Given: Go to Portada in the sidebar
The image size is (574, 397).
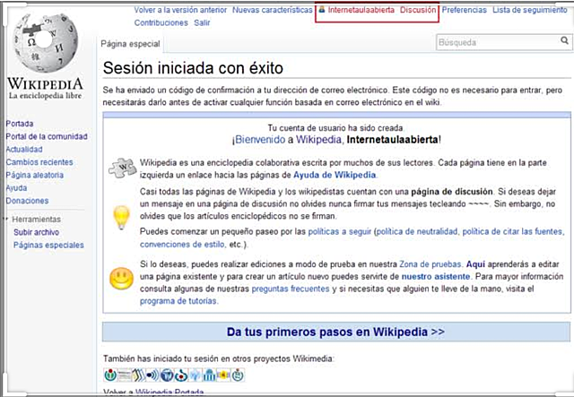Looking at the screenshot, I should (x=20, y=124).
